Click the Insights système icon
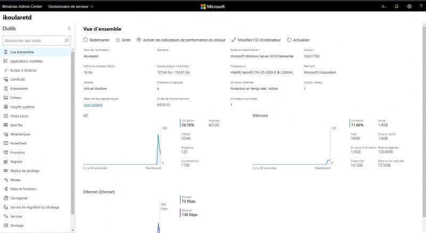This screenshot has width=426, height=233. pyautogui.click(x=6, y=107)
